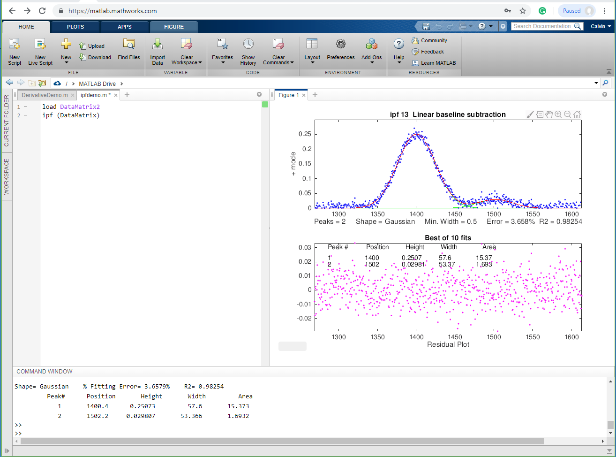Toggle the Current Folder side panel
616x457 pixels.
click(7, 121)
